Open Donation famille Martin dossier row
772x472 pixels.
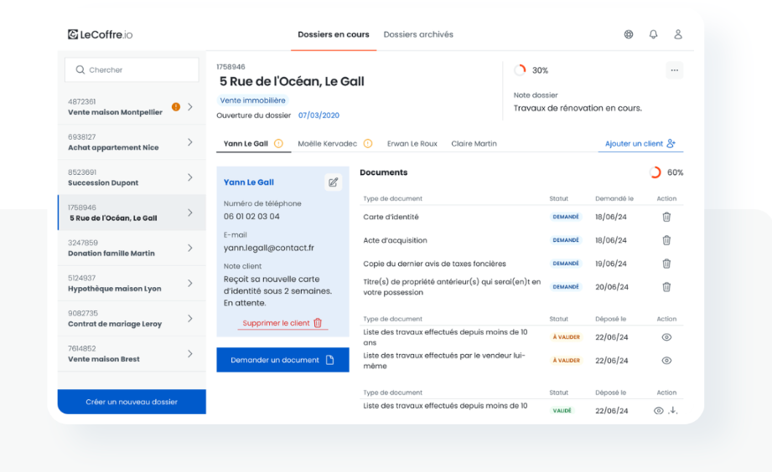132,248
